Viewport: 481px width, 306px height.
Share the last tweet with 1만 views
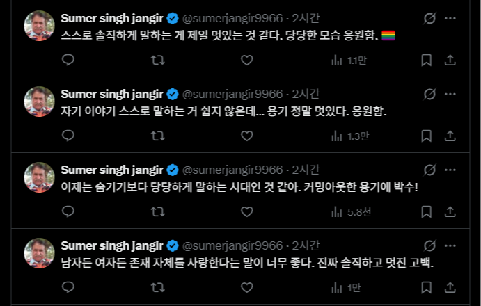click(450, 287)
